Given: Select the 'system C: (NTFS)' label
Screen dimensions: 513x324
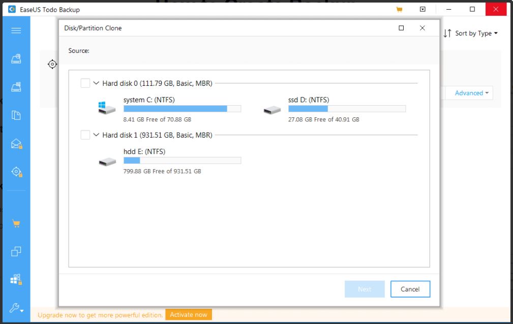Looking at the screenshot, I should (149, 100).
